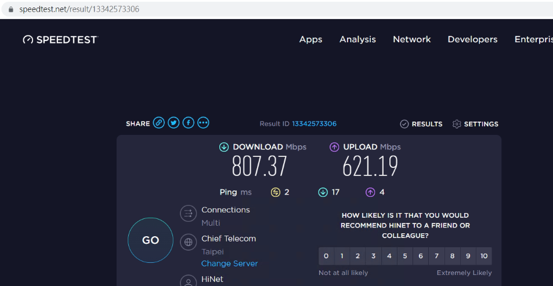Viewport: 553px width, 286px height.
Task: Click the HiNet provider name
Action: click(x=212, y=279)
